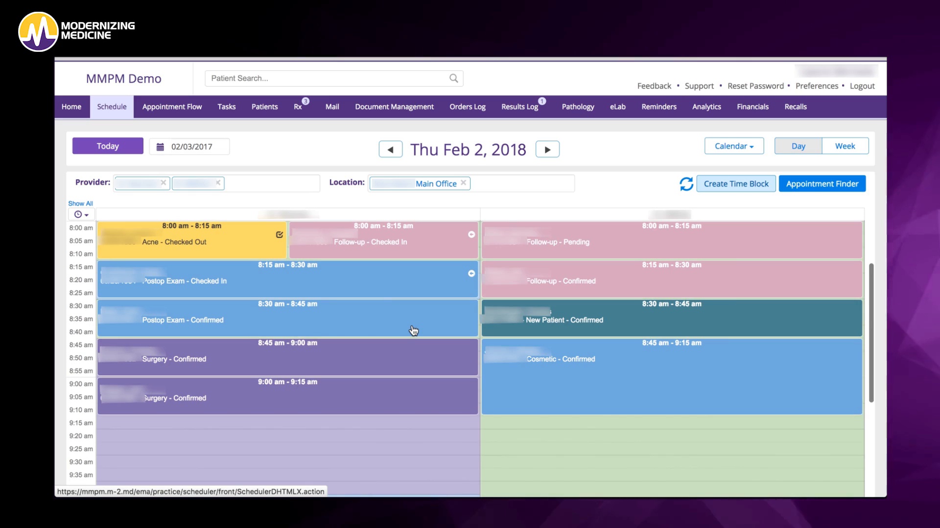940x528 pixels.
Task: Go to next day arrow
Action: (547, 150)
